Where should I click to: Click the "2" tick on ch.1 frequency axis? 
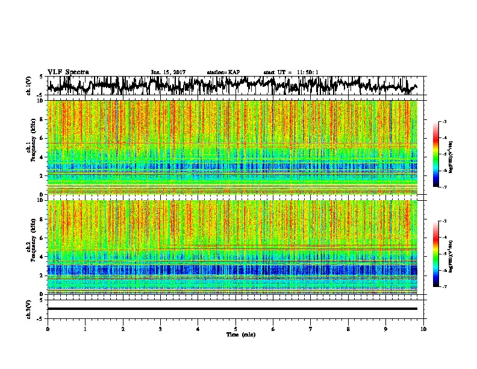point(42,175)
